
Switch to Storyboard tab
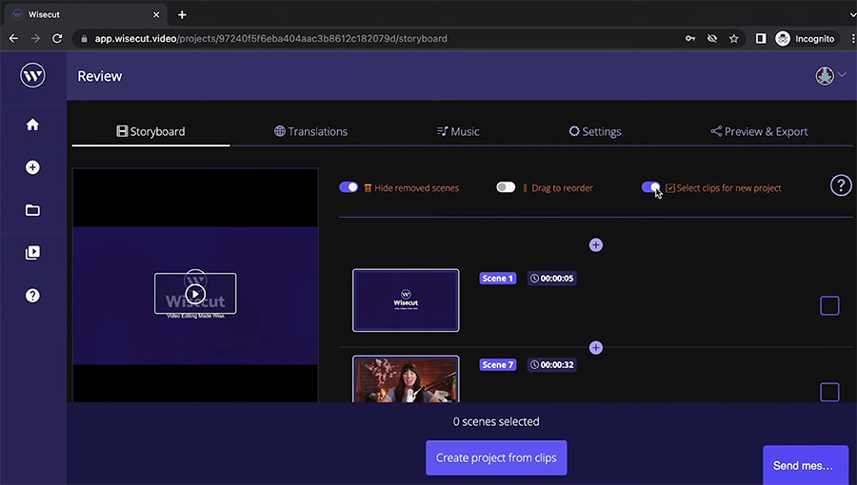150,131
